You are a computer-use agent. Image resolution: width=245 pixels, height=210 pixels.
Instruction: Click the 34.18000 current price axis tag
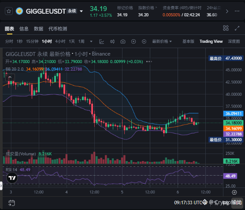coord(233,123)
